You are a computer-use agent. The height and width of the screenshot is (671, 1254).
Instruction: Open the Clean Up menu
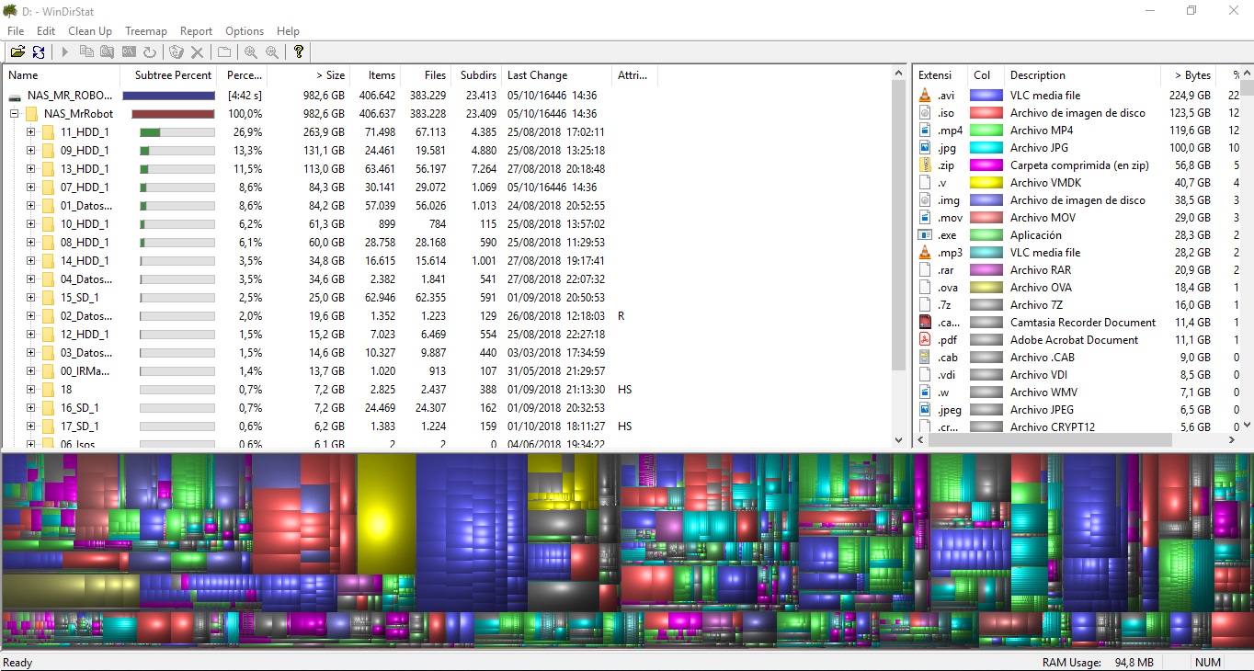click(89, 30)
